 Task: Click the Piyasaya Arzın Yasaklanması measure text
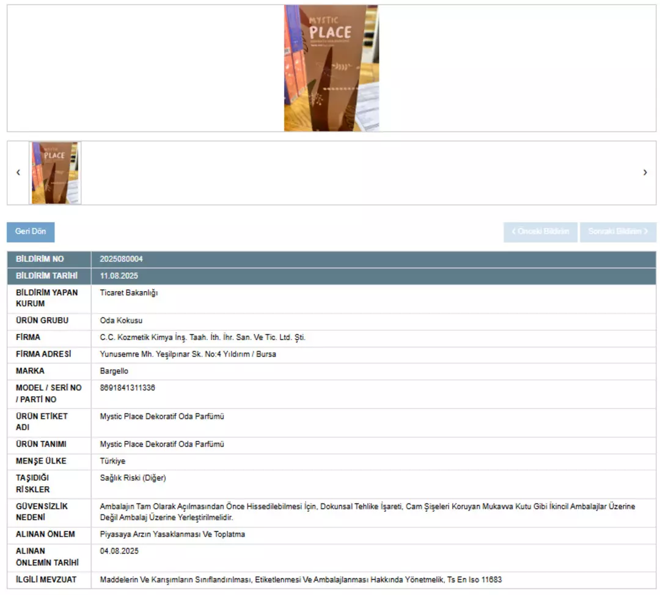pyautogui.click(x=172, y=534)
